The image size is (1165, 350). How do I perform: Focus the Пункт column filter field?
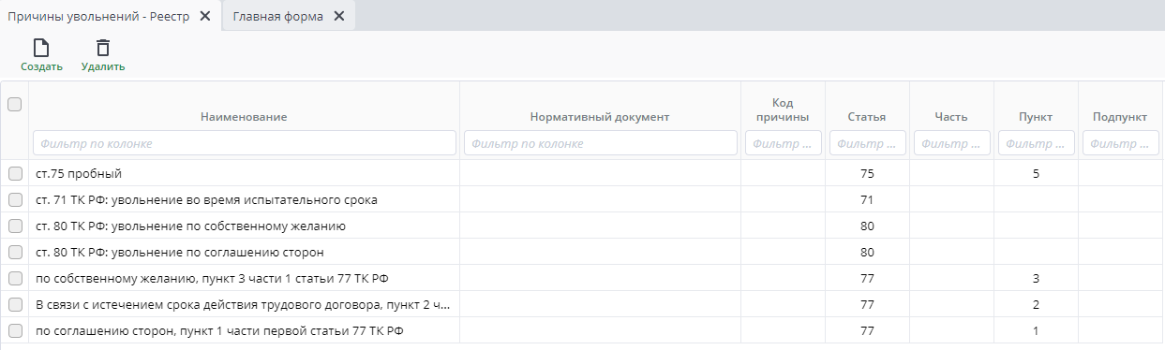(x=1037, y=143)
